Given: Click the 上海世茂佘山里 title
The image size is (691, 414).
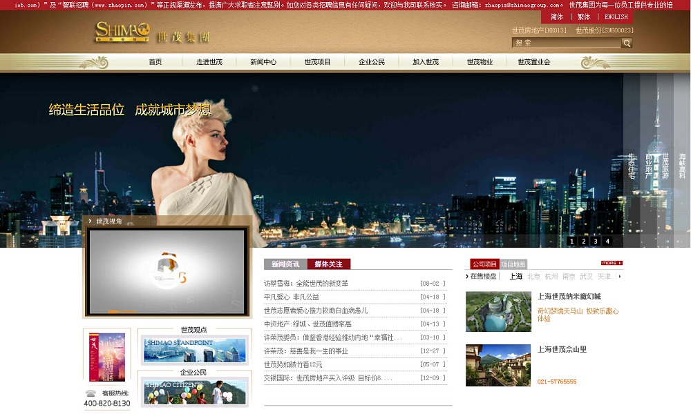Looking at the screenshot, I should 562,349.
